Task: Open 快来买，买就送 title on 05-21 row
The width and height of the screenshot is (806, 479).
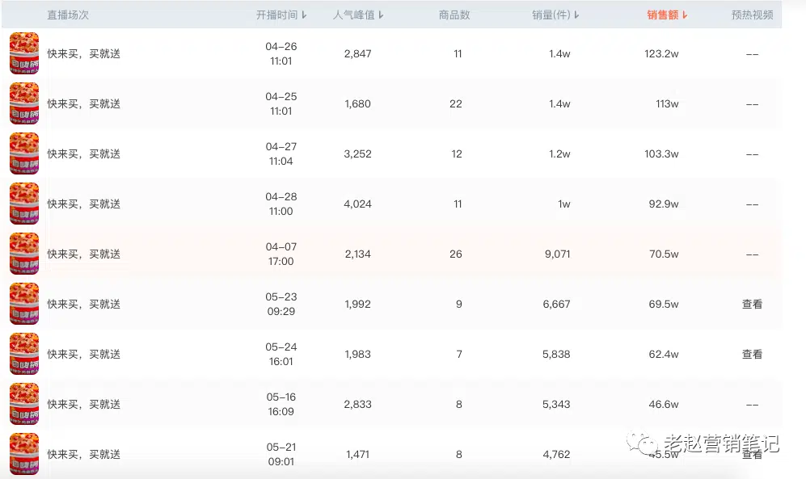Action: pyautogui.click(x=84, y=454)
